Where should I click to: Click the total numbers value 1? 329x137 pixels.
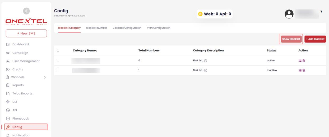point(139,70)
